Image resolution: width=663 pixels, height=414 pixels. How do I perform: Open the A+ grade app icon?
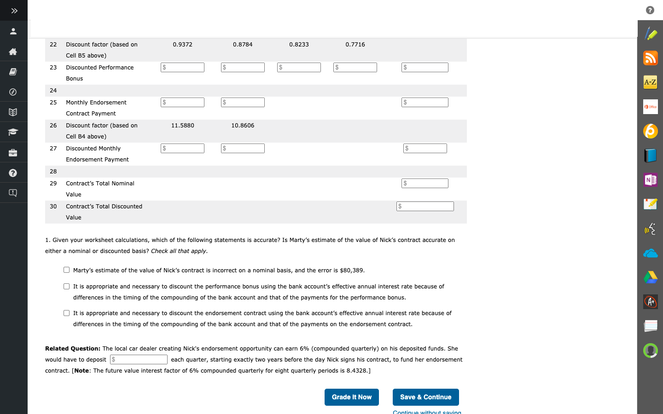(651, 302)
